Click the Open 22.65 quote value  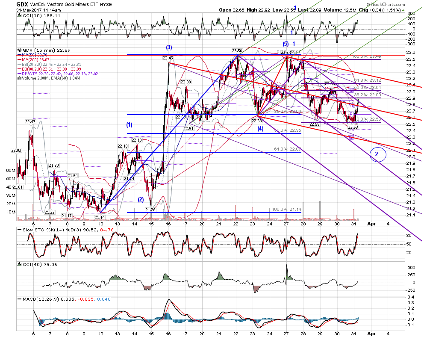pos(232,10)
